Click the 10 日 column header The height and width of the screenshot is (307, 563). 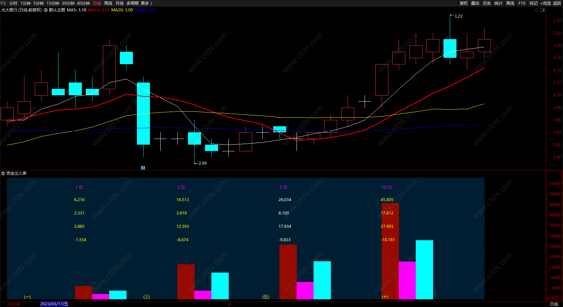point(387,187)
